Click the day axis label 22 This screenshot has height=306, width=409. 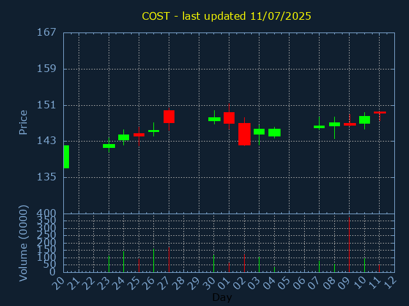(88, 283)
